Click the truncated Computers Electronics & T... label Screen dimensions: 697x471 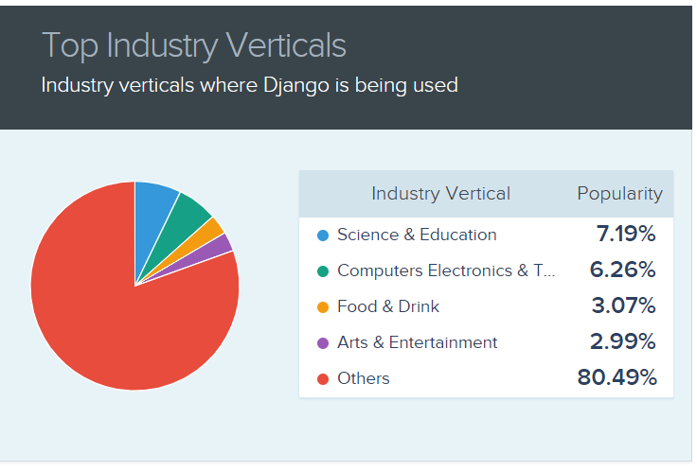[x=446, y=270]
